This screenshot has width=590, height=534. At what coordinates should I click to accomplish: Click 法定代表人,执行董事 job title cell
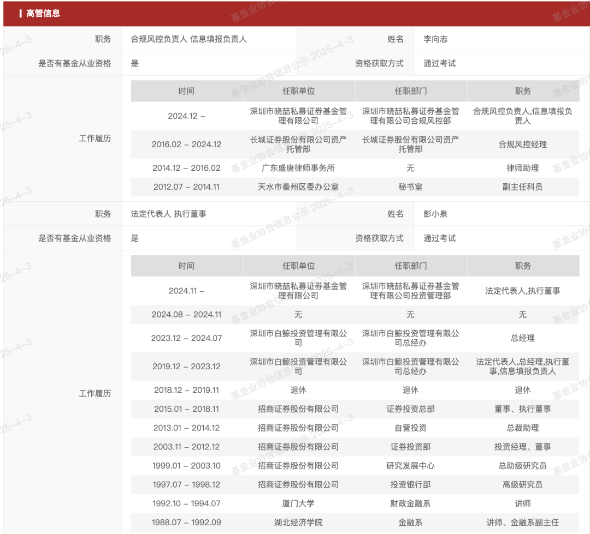[x=523, y=291]
